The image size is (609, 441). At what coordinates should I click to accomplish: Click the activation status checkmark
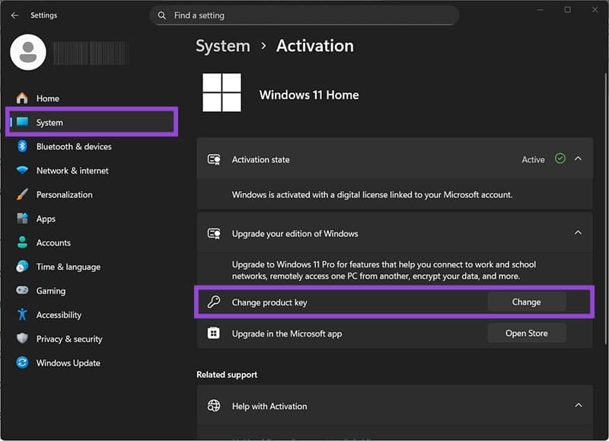560,159
